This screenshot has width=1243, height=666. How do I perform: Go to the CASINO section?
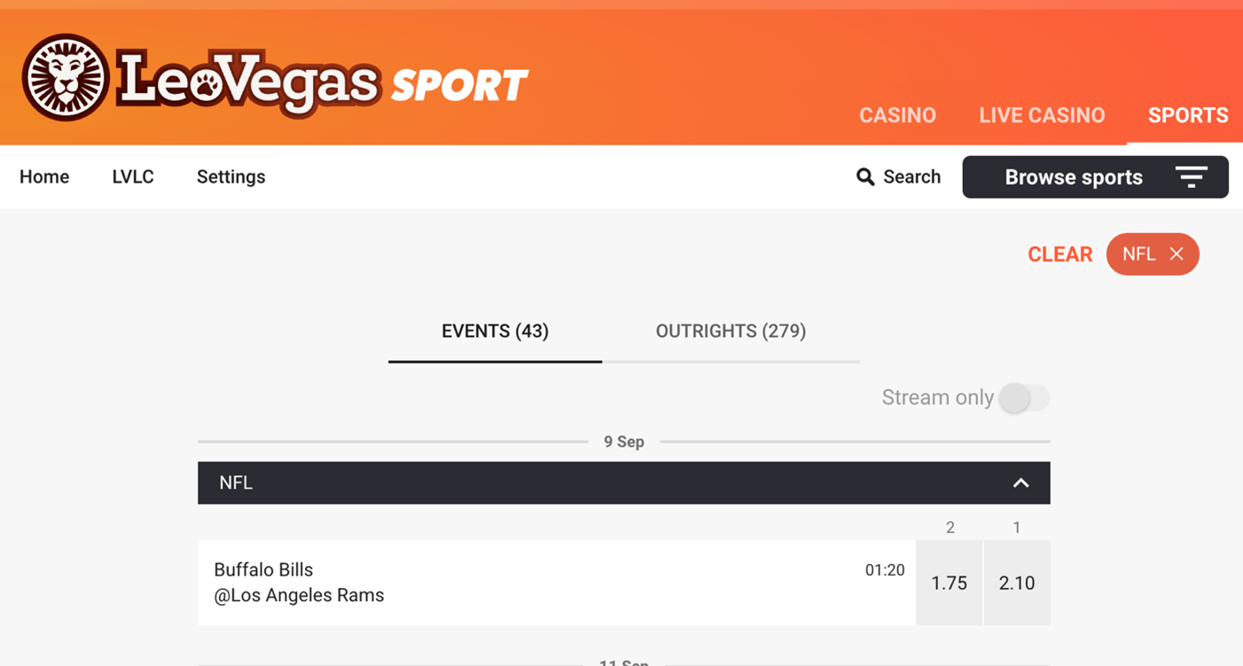[897, 115]
